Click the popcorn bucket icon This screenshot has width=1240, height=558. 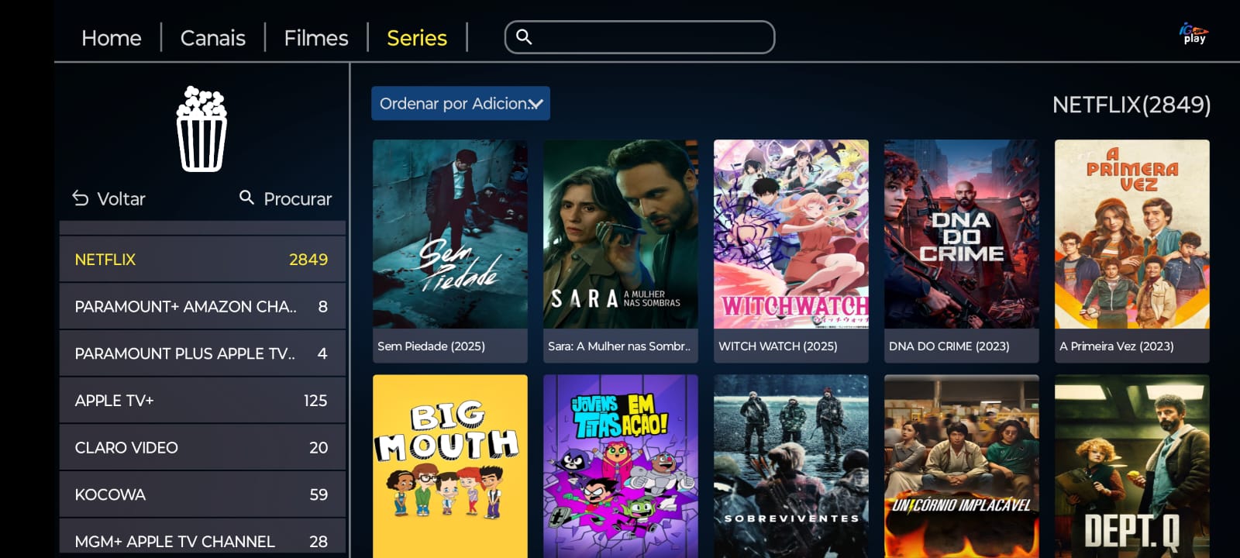click(201, 129)
